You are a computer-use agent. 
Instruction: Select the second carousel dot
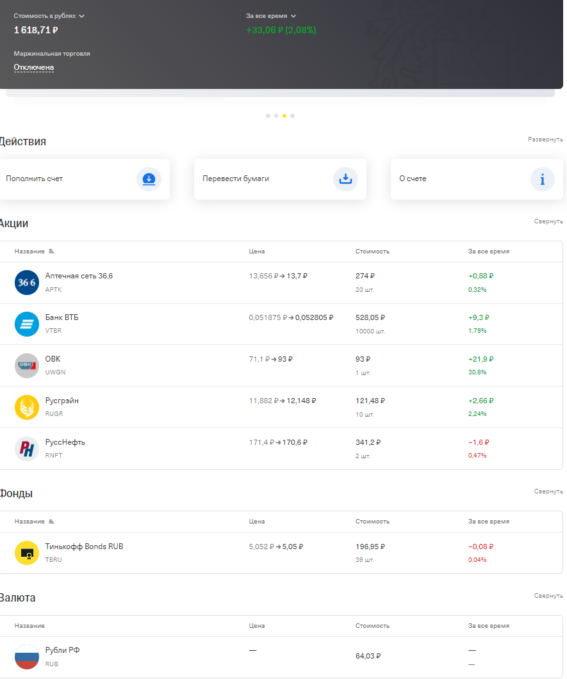coord(276,116)
